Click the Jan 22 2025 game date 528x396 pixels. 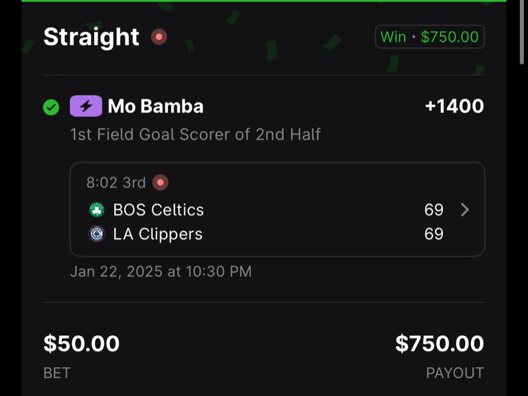pyautogui.click(x=160, y=271)
